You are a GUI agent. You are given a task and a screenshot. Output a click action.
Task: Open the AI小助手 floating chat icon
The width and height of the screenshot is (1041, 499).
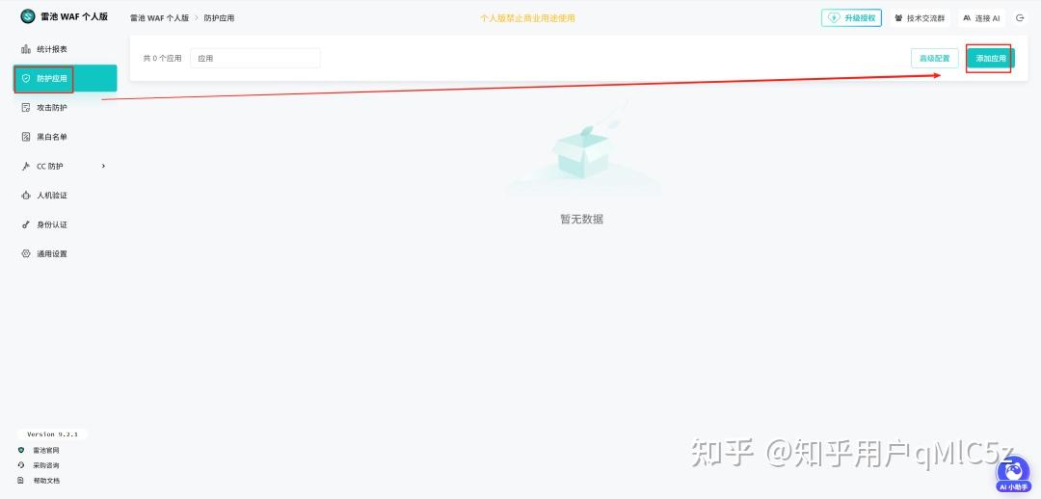[1013, 475]
